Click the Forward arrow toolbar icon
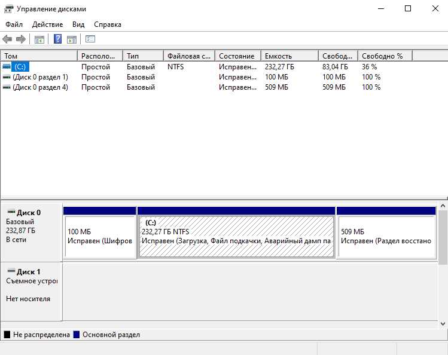448x355 pixels. 21,39
